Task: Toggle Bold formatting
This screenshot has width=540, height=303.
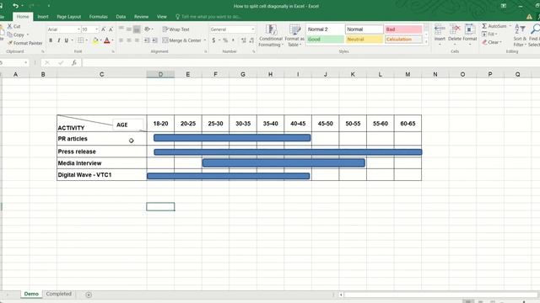Action: click(51, 40)
